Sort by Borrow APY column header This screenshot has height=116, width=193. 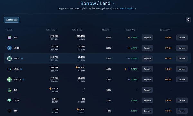coord(166,30)
